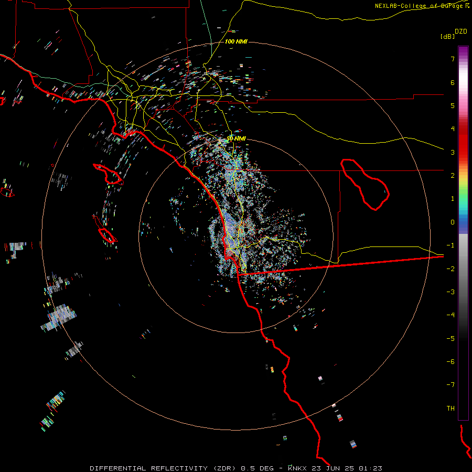
Task: Click the 5 value on color scale
Action: pyautogui.click(x=453, y=105)
